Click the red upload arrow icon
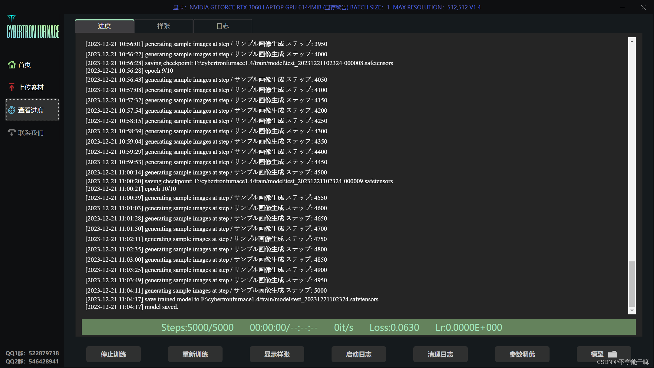The width and height of the screenshot is (654, 368). coord(12,87)
